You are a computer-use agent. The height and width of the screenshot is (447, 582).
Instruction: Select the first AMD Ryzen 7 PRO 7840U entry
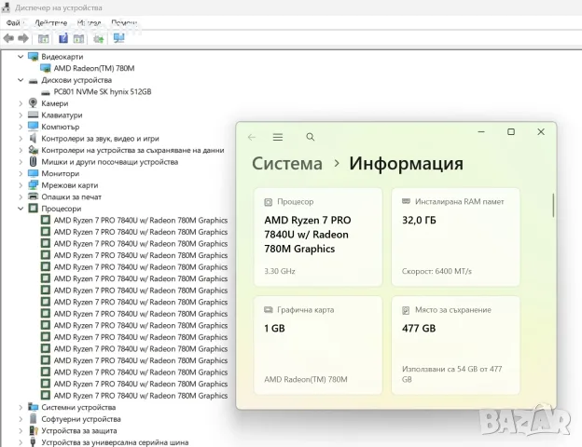tap(141, 220)
